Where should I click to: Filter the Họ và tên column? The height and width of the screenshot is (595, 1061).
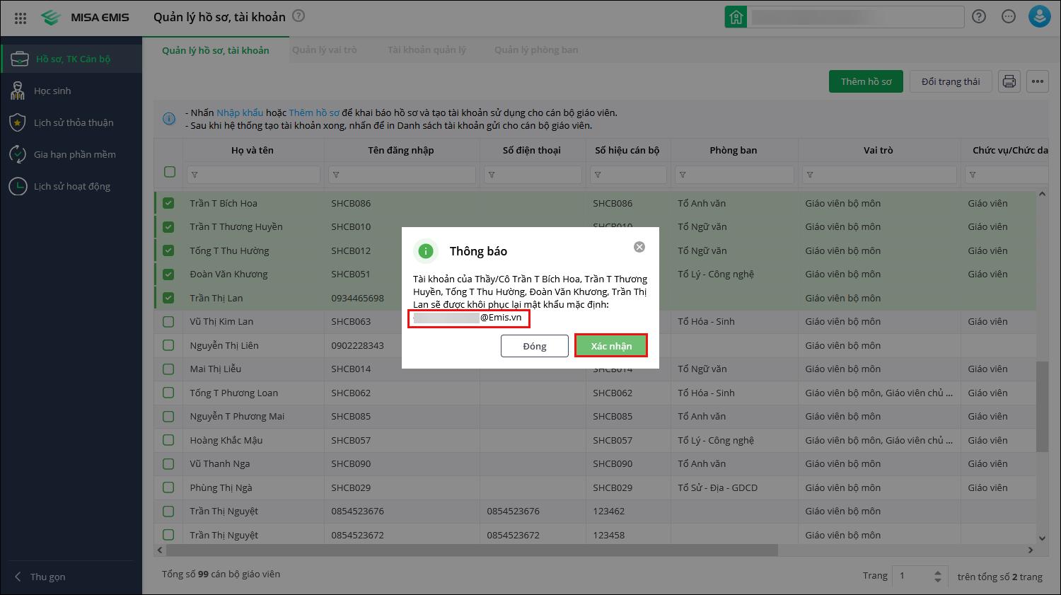(253, 175)
